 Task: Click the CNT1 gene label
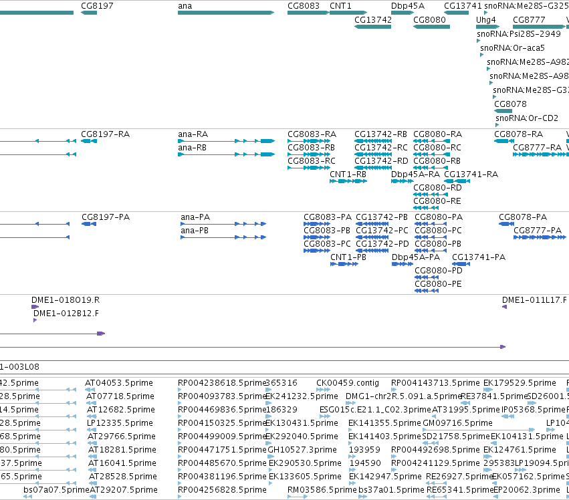340,6
